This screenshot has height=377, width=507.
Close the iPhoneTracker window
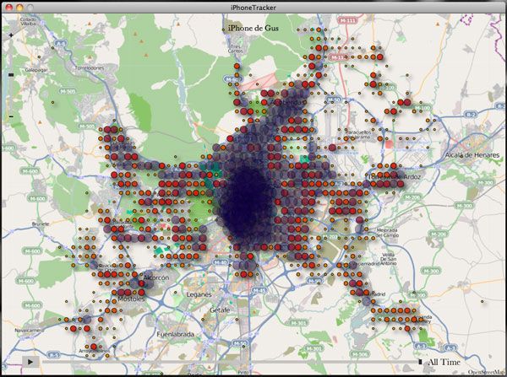9,7
